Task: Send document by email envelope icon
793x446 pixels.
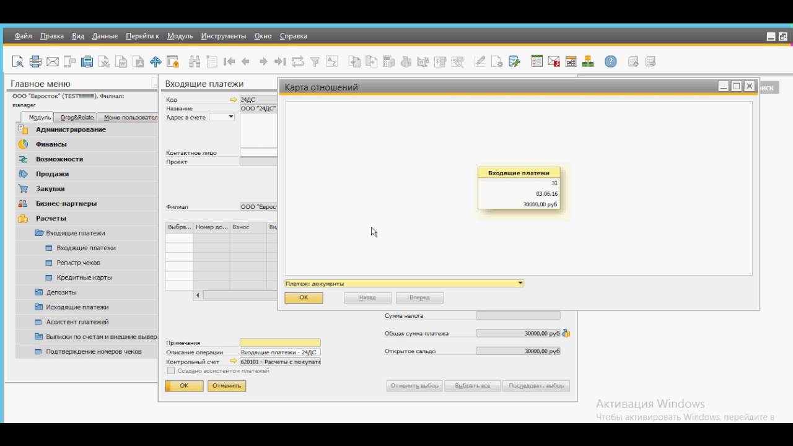Action: coord(53,61)
